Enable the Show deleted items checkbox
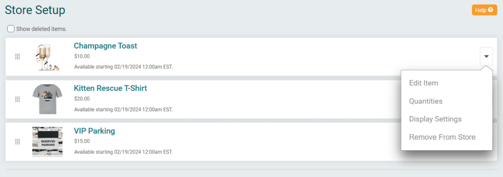This screenshot has height=177, width=503. click(11, 29)
